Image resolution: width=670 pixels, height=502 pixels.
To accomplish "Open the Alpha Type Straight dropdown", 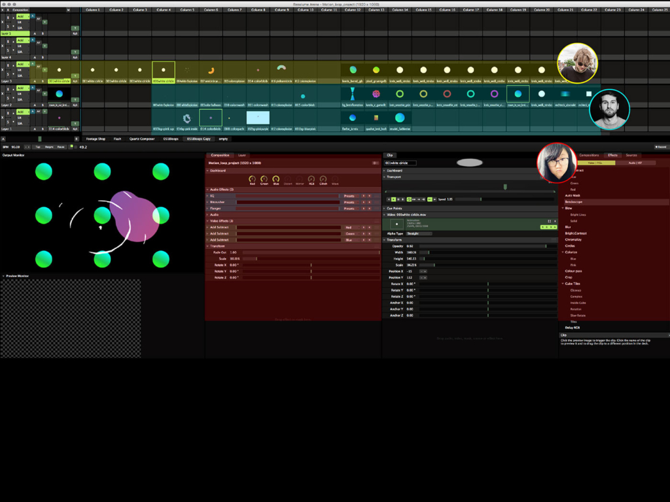I will pyautogui.click(x=419, y=233).
